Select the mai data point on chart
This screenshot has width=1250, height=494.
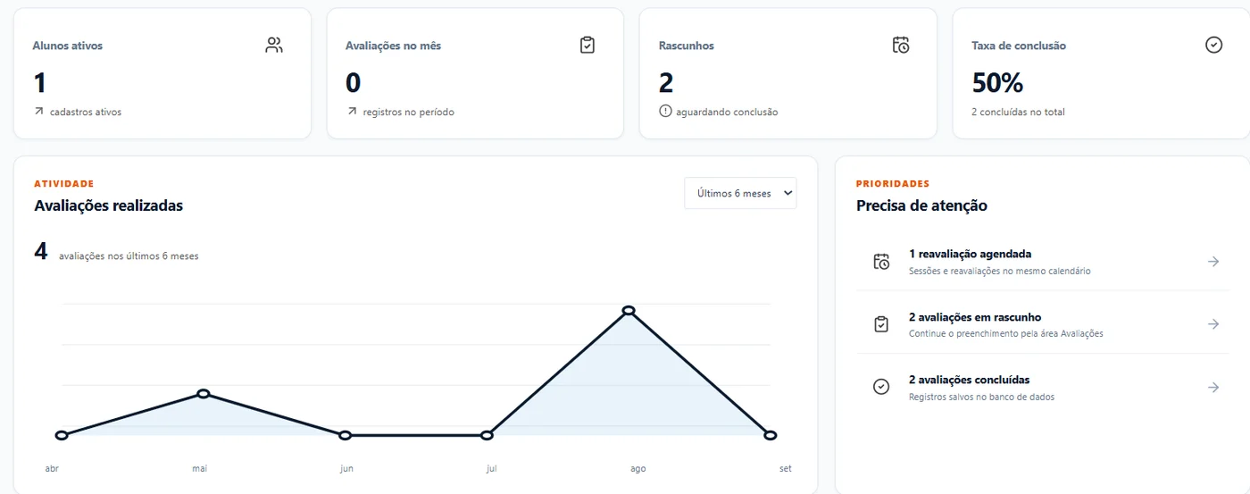point(204,394)
